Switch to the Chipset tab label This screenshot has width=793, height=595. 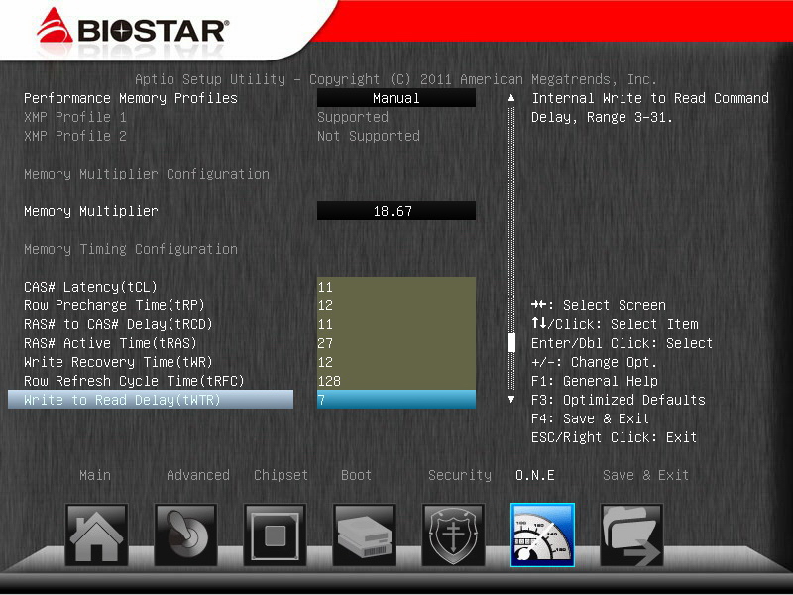click(281, 475)
